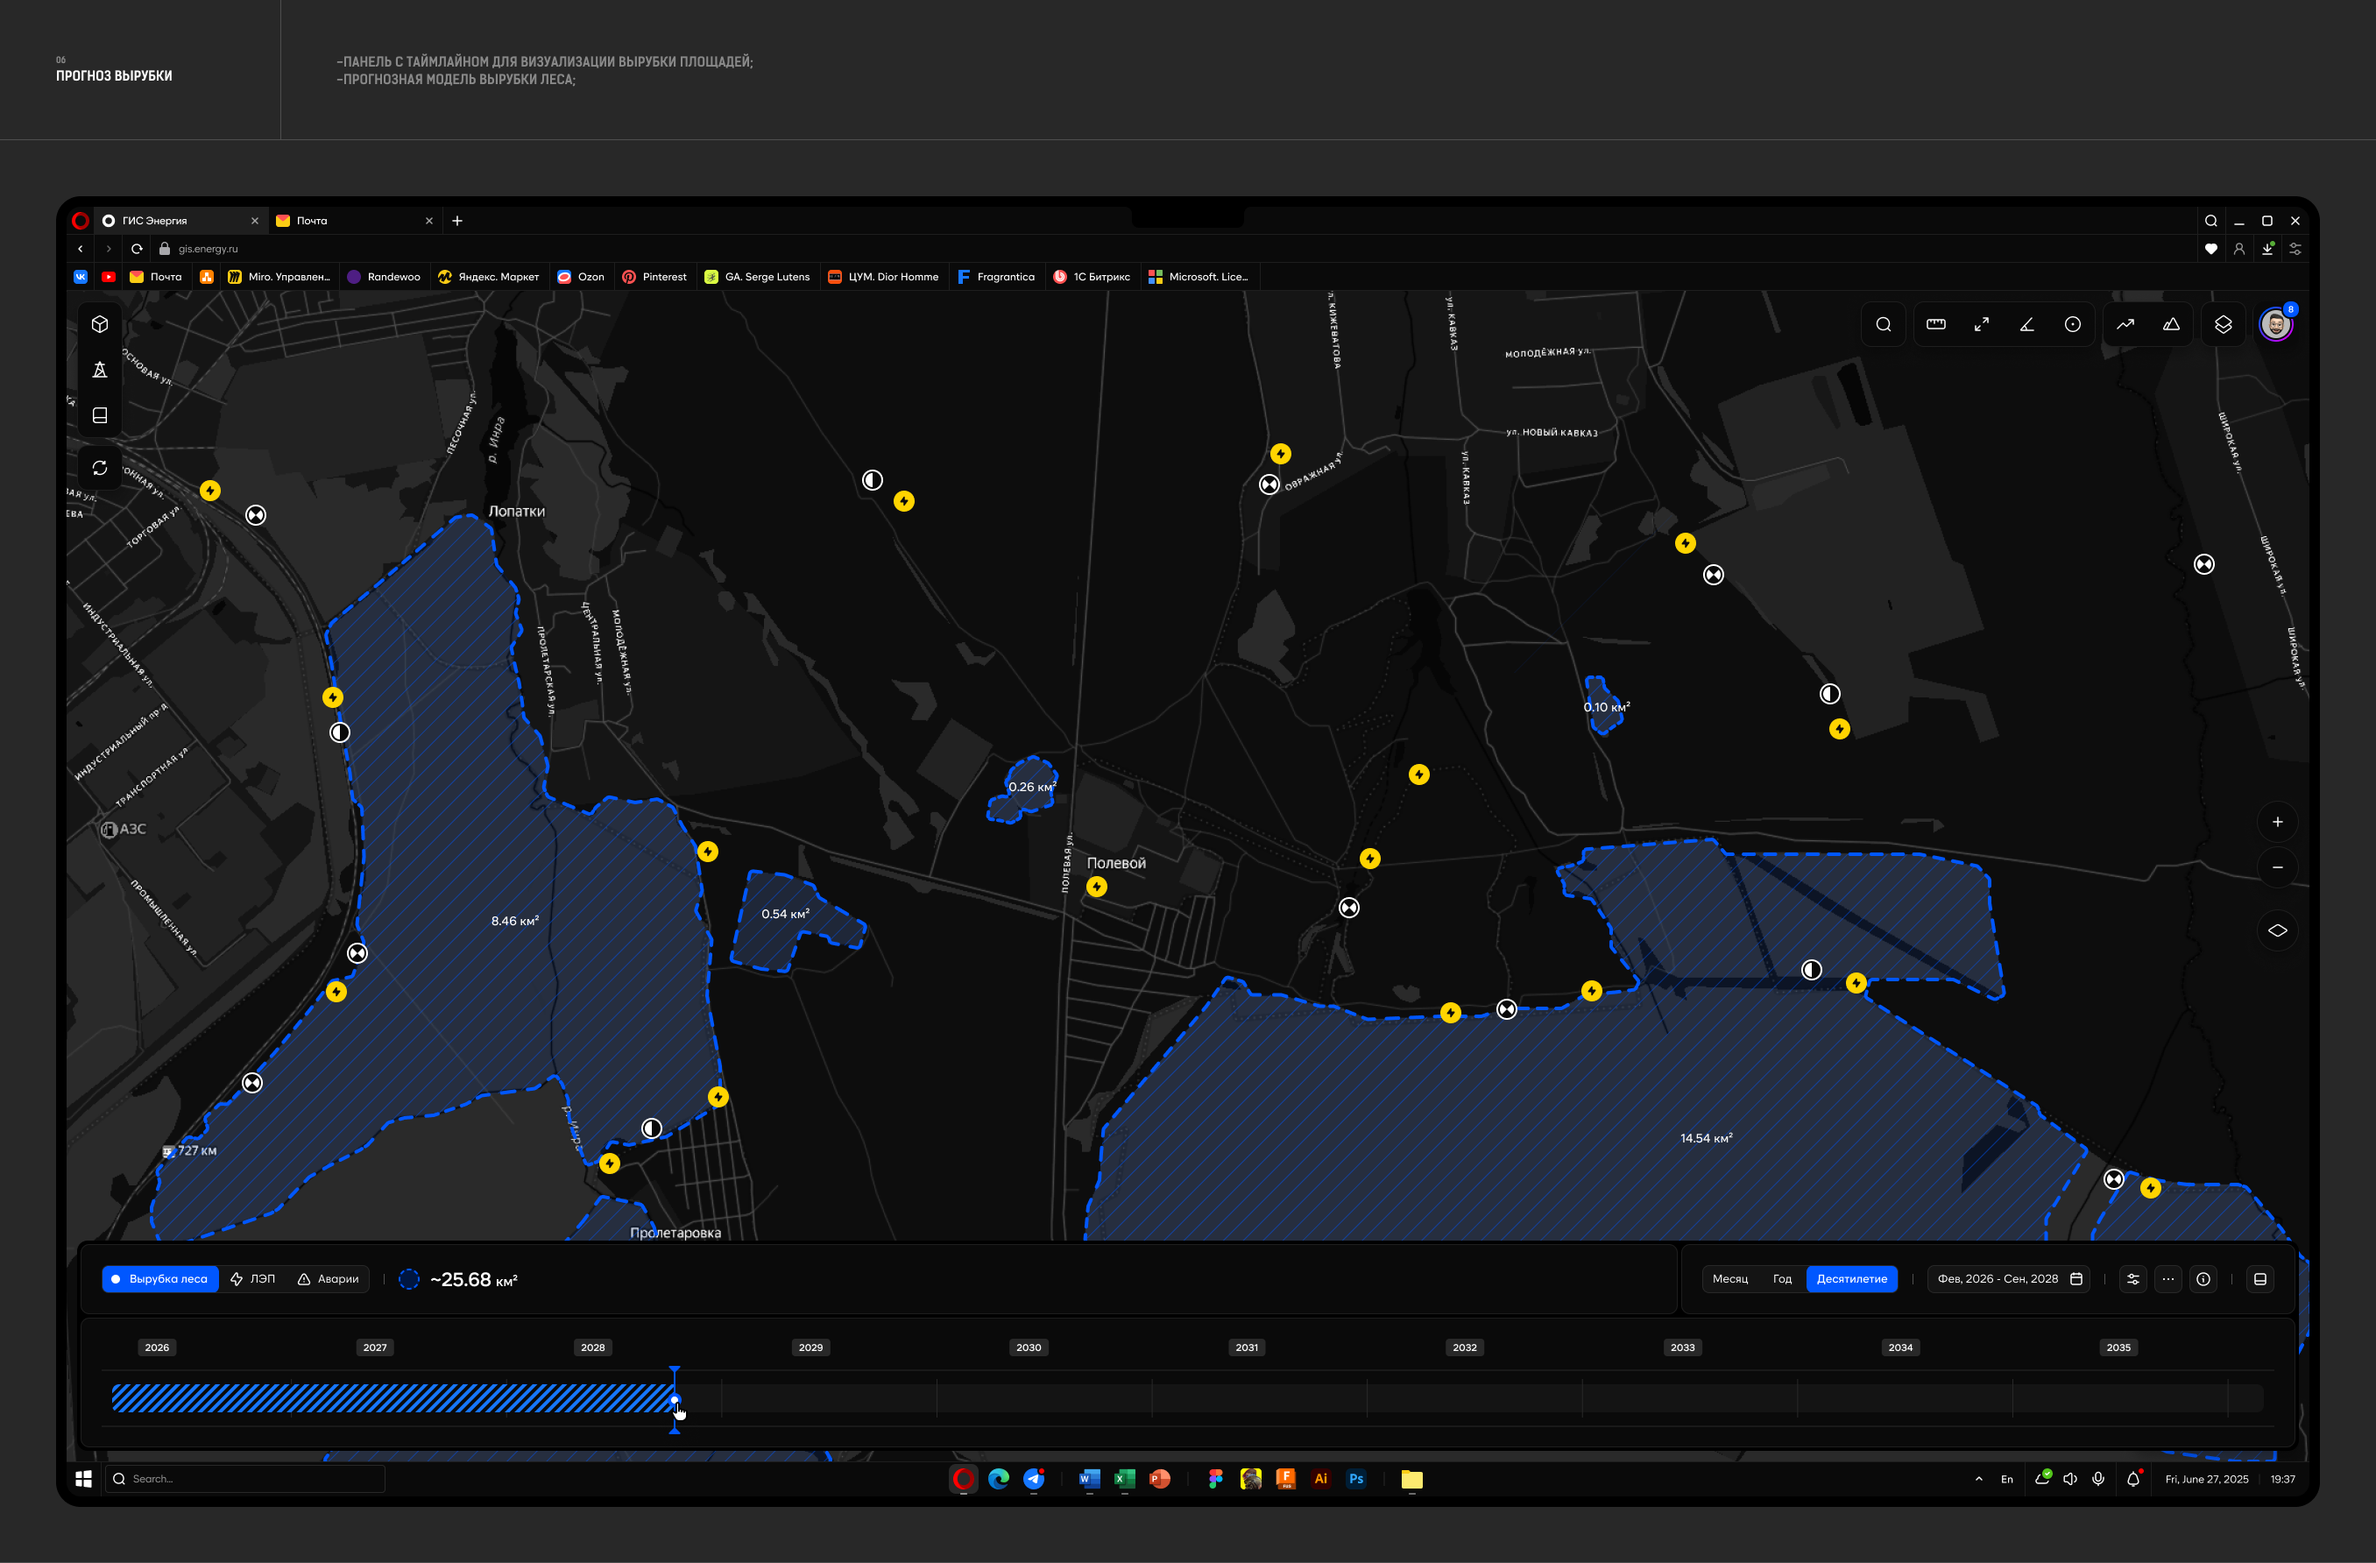Click the power pylon tower icon

100,370
